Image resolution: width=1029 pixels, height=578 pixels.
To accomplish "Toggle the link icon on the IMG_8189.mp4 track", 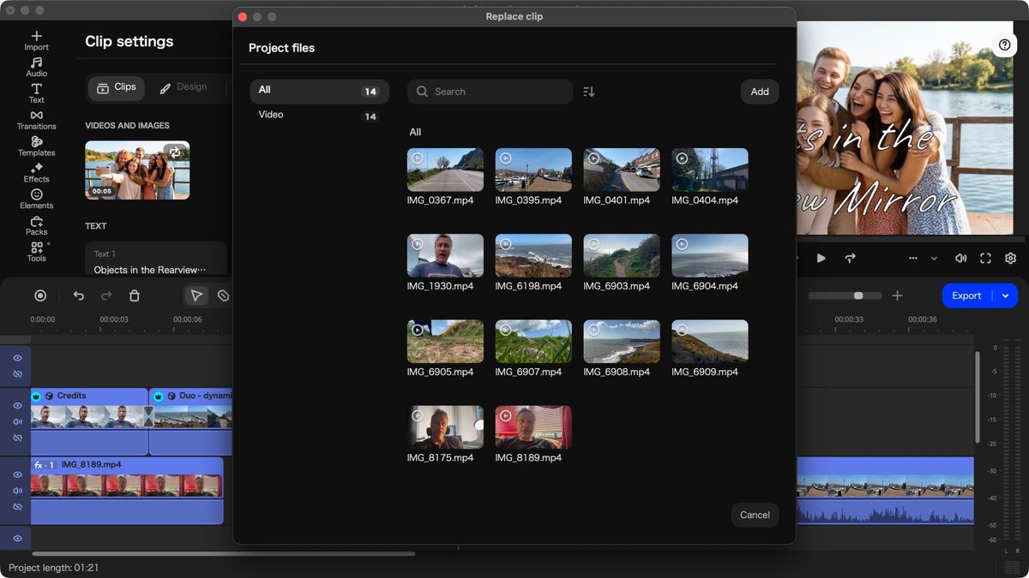I will point(17,507).
